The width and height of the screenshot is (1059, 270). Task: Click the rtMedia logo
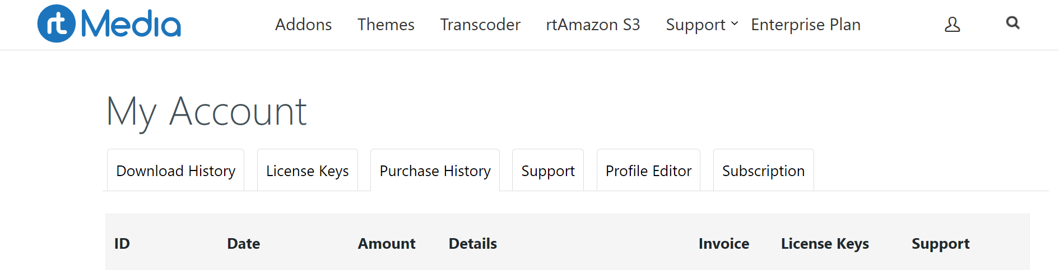pos(109,24)
